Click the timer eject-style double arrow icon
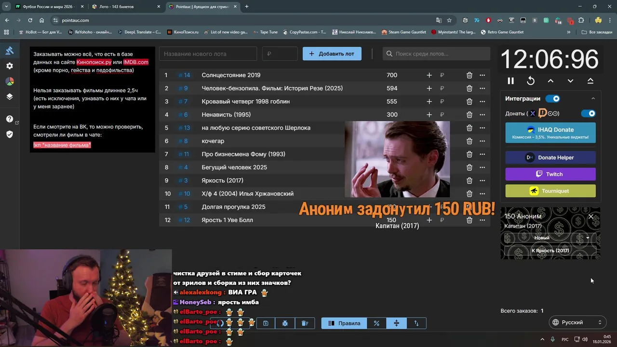Image resolution: width=617 pixels, height=347 pixels. tap(590, 81)
